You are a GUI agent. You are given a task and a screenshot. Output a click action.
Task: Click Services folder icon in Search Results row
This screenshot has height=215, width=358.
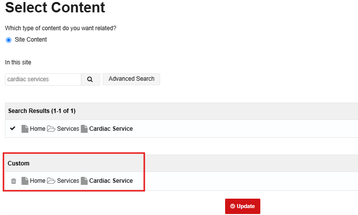51,129
